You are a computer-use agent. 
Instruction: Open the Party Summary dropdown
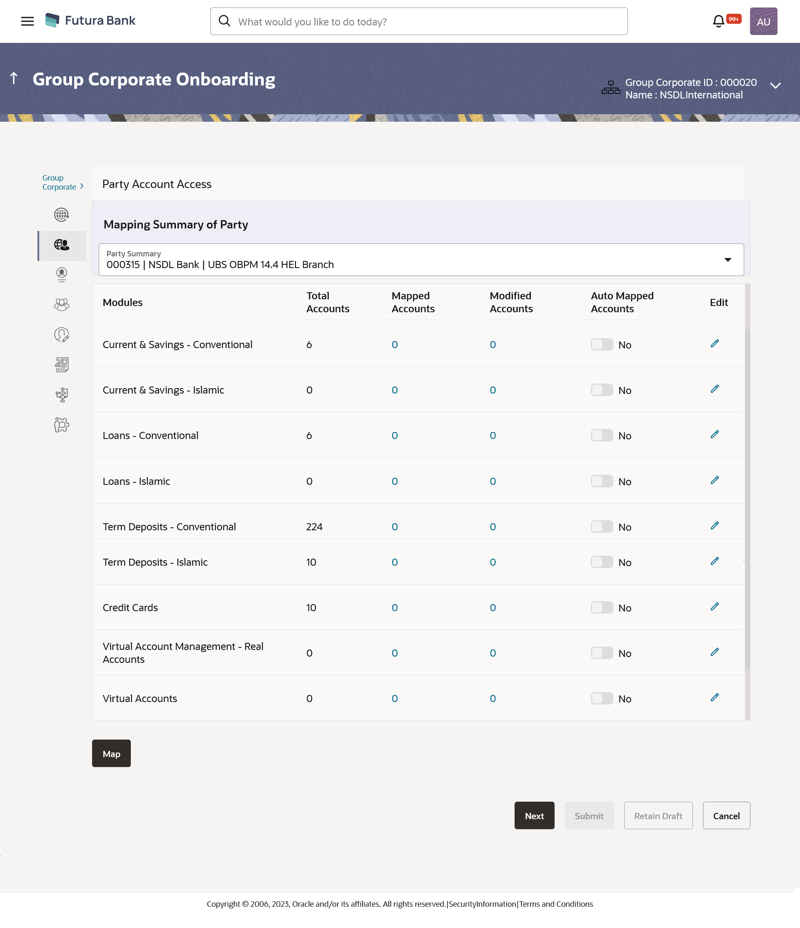727,260
